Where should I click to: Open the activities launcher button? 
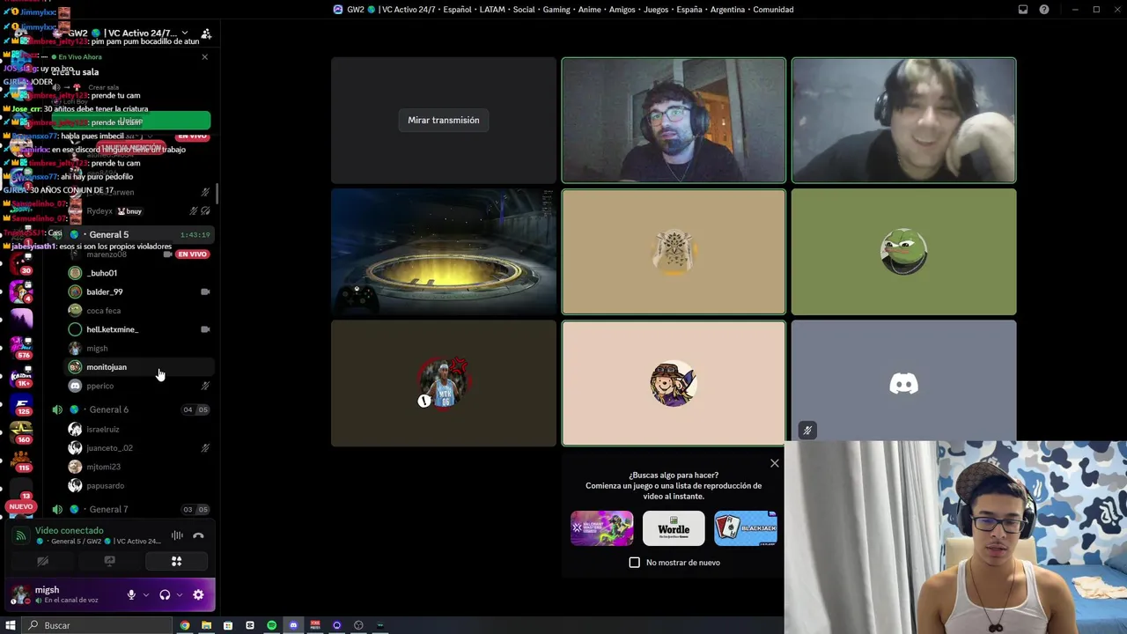point(176,561)
